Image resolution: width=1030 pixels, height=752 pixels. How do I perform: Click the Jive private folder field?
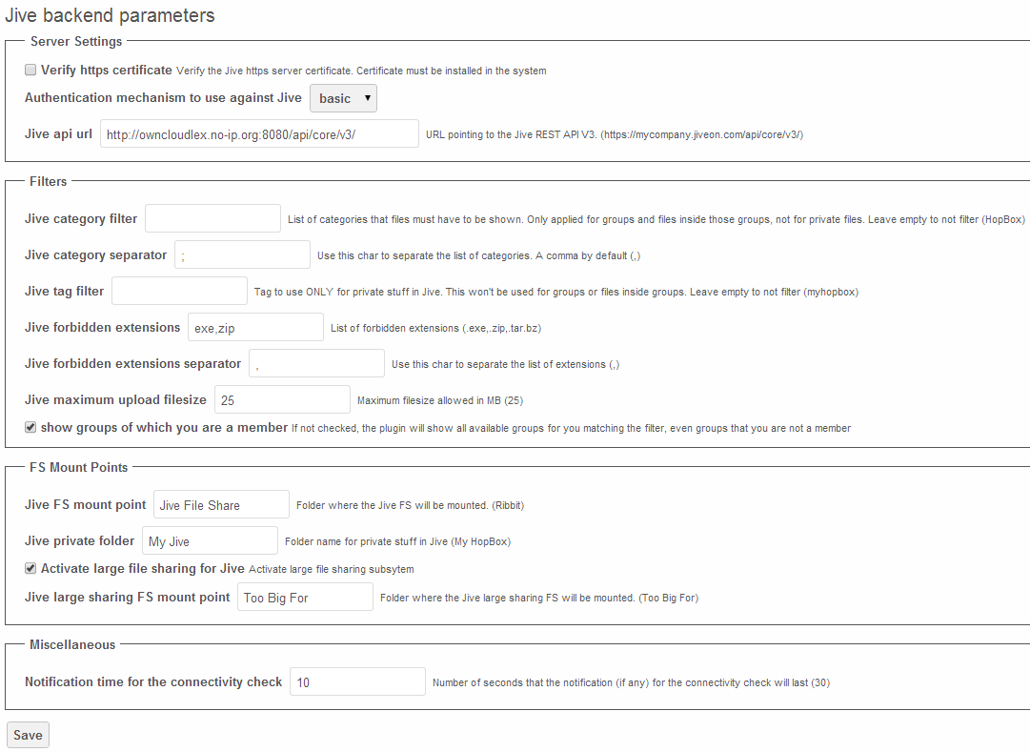(x=209, y=539)
